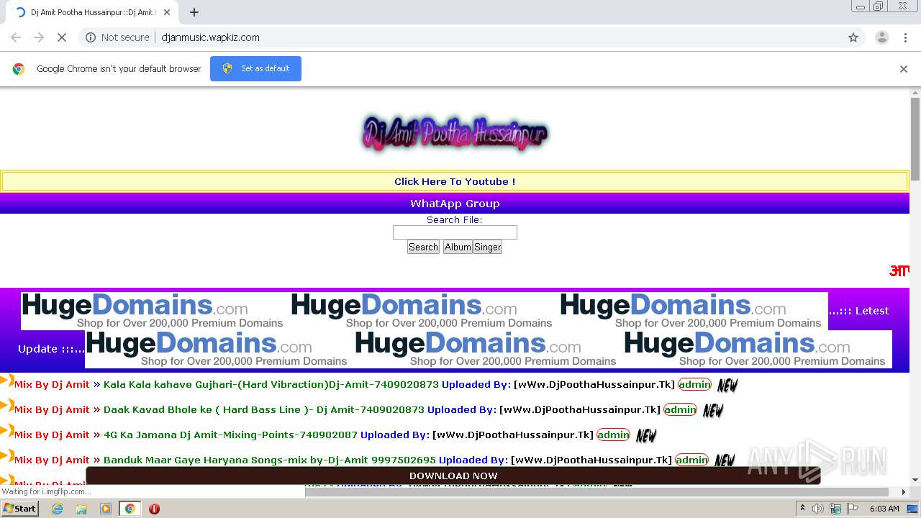Launch Internet Explorer from the taskbar

(58, 509)
